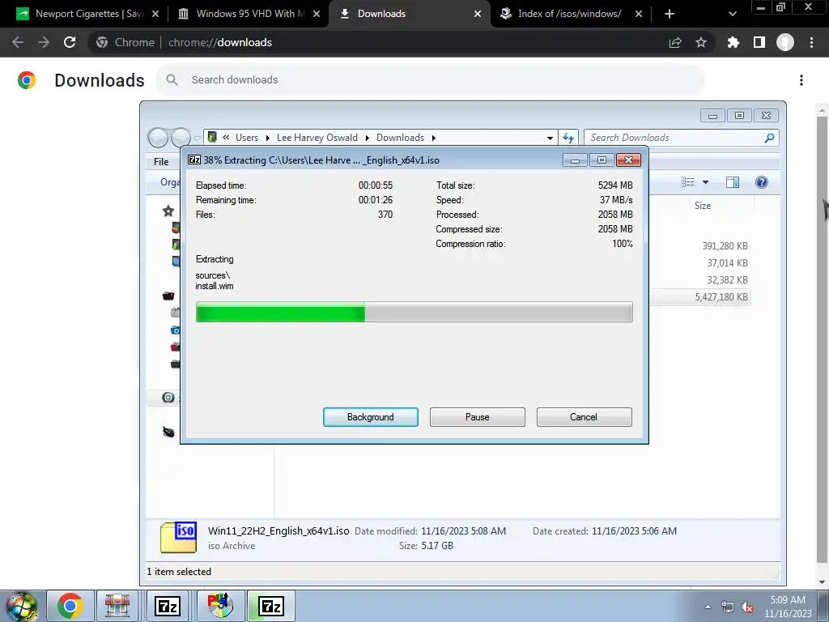Share this page icon in Chrome

[675, 42]
